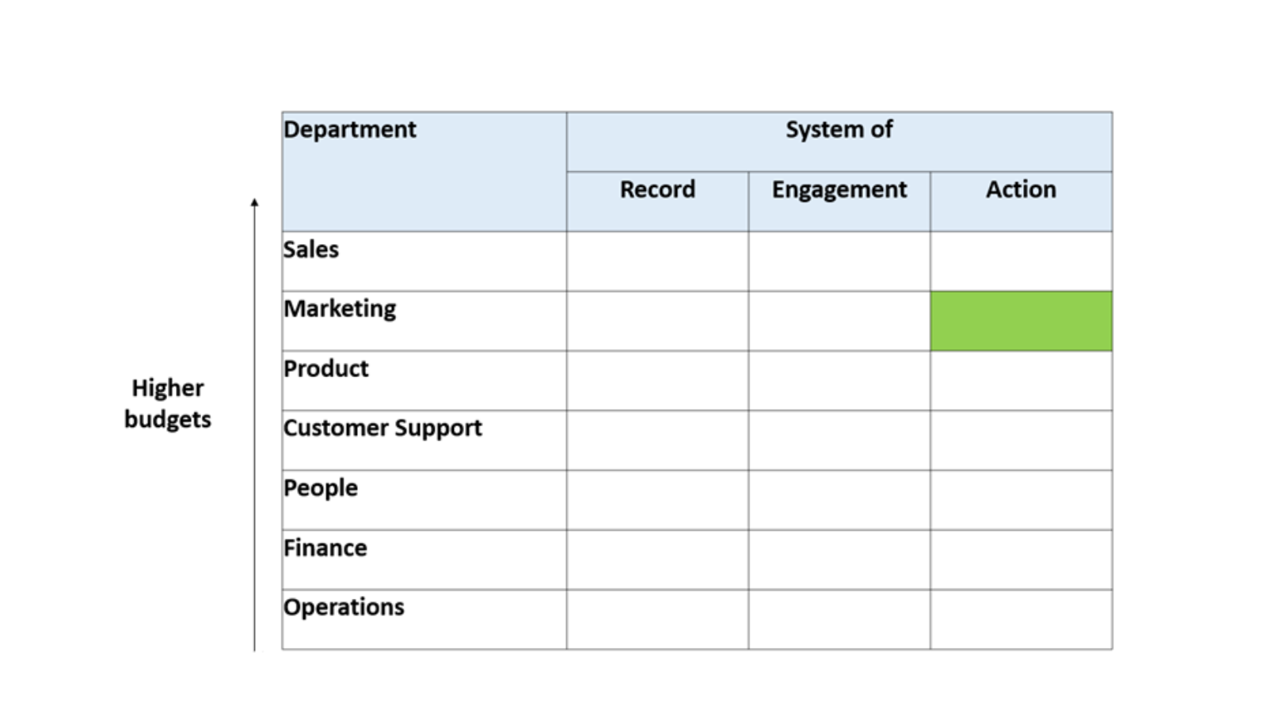
Task: Select the Finance Record cell
Action: [x=657, y=560]
